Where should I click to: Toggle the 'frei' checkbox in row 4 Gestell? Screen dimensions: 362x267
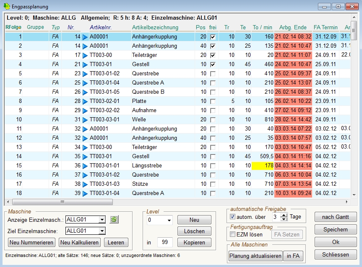pos(213,64)
